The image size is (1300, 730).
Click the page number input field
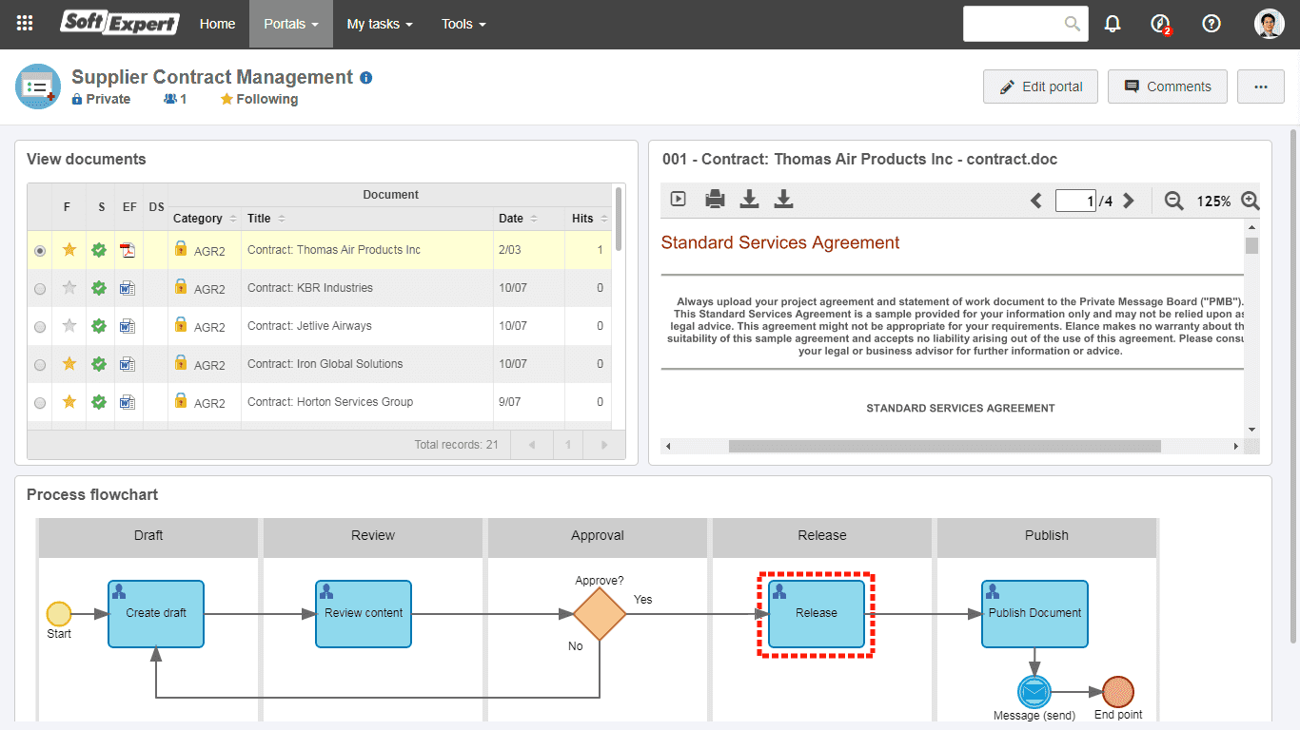[1075, 201]
